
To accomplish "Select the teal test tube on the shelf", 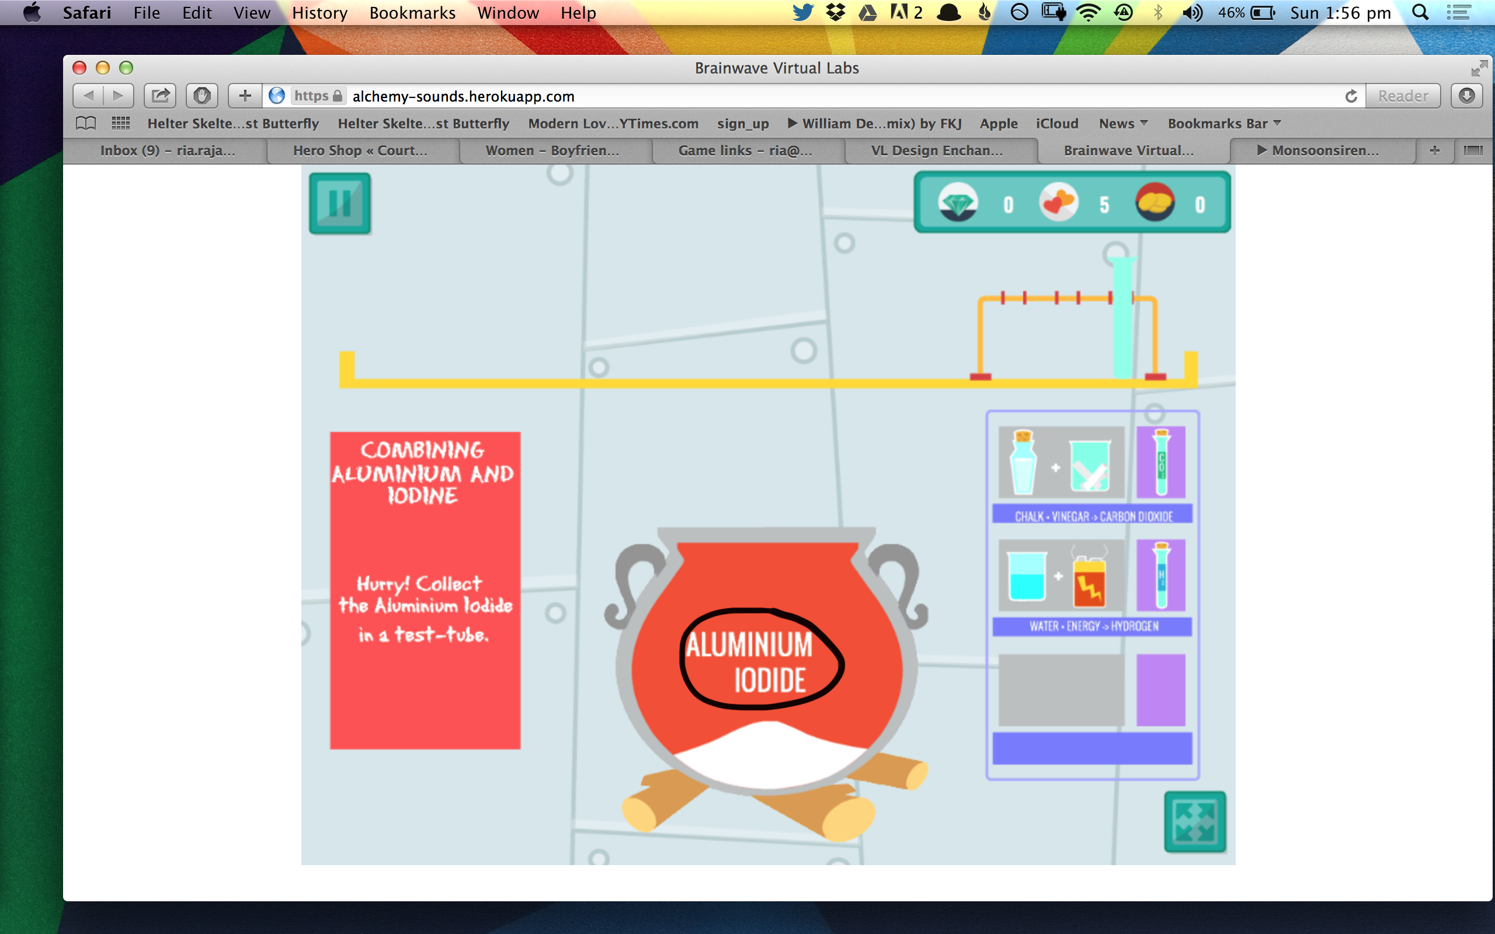I will (1122, 318).
